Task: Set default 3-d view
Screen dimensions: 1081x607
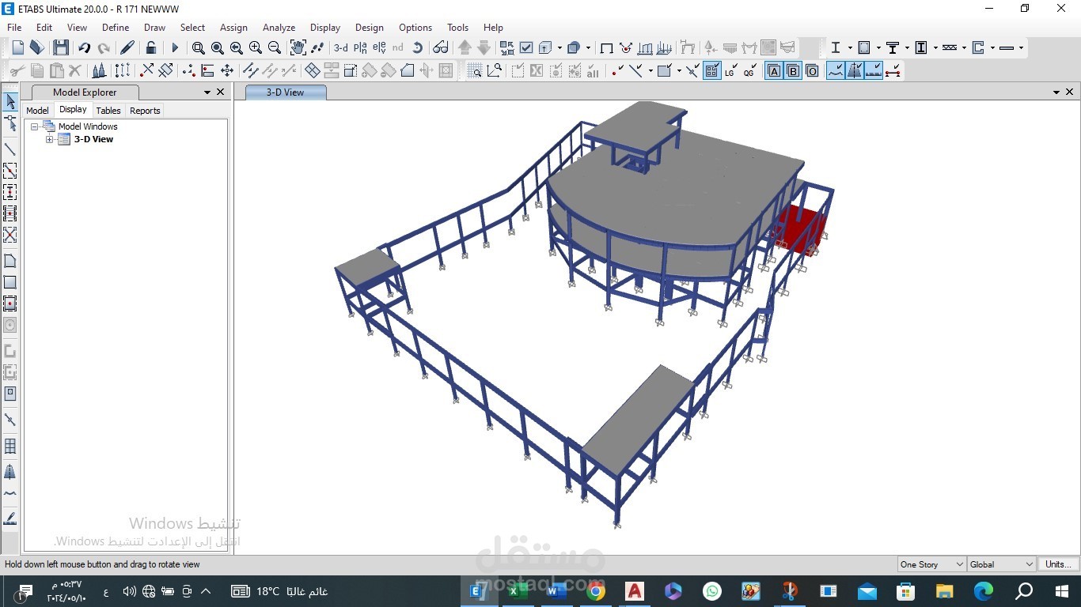Action: click(x=341, y=48)
